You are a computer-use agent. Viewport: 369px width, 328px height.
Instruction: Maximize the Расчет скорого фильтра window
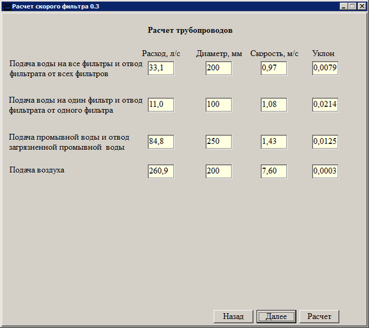coord(352,6)
